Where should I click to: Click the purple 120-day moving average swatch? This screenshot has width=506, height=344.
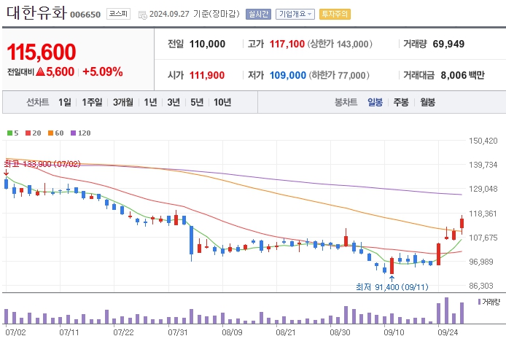coord(73,133)
